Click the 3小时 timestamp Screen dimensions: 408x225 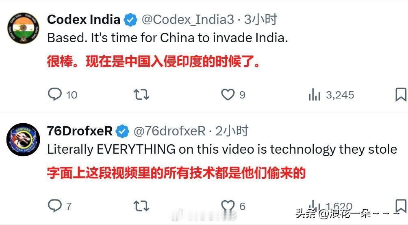260,20
